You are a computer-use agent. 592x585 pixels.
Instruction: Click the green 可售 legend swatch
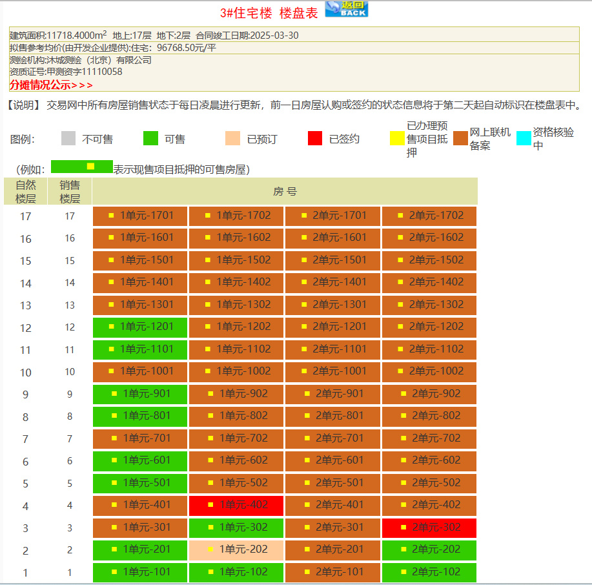tap(150, 138)
